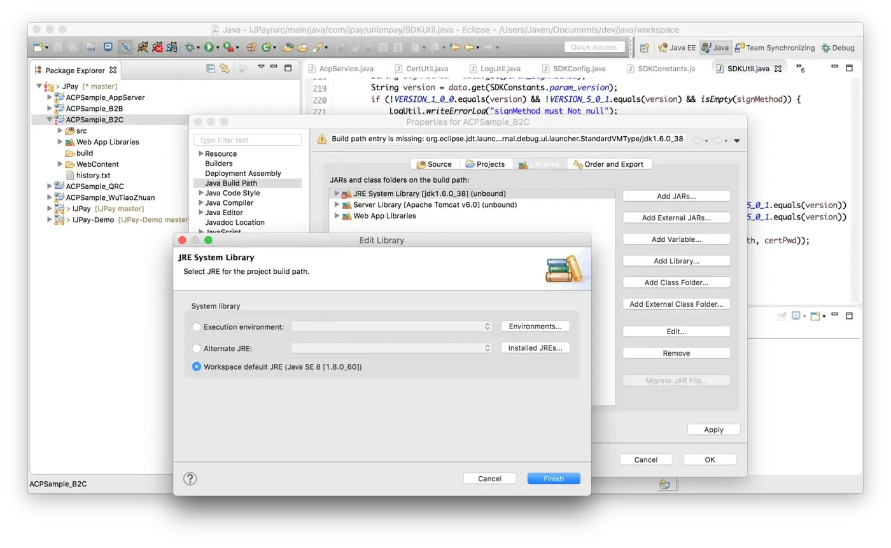This screenshot has height=548, width=891.
Task: Click the type filter text field
Action: 248,140
